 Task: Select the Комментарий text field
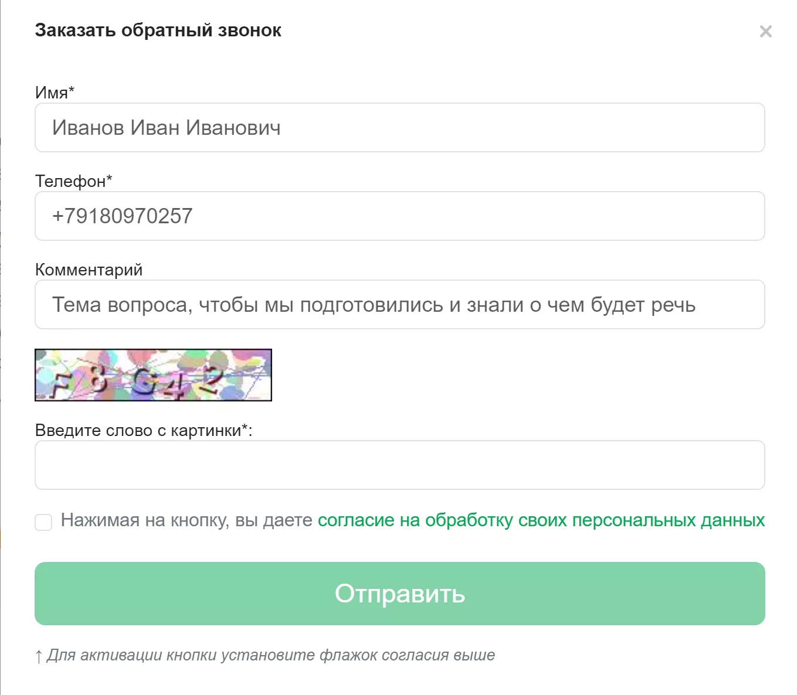399,305
